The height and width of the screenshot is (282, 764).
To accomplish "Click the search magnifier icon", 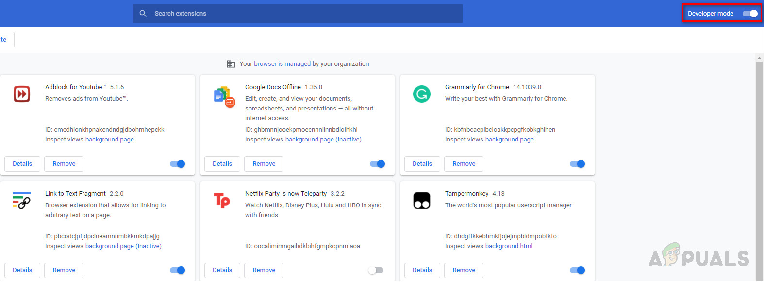I will pyautogui.click(x=143, y=14).
